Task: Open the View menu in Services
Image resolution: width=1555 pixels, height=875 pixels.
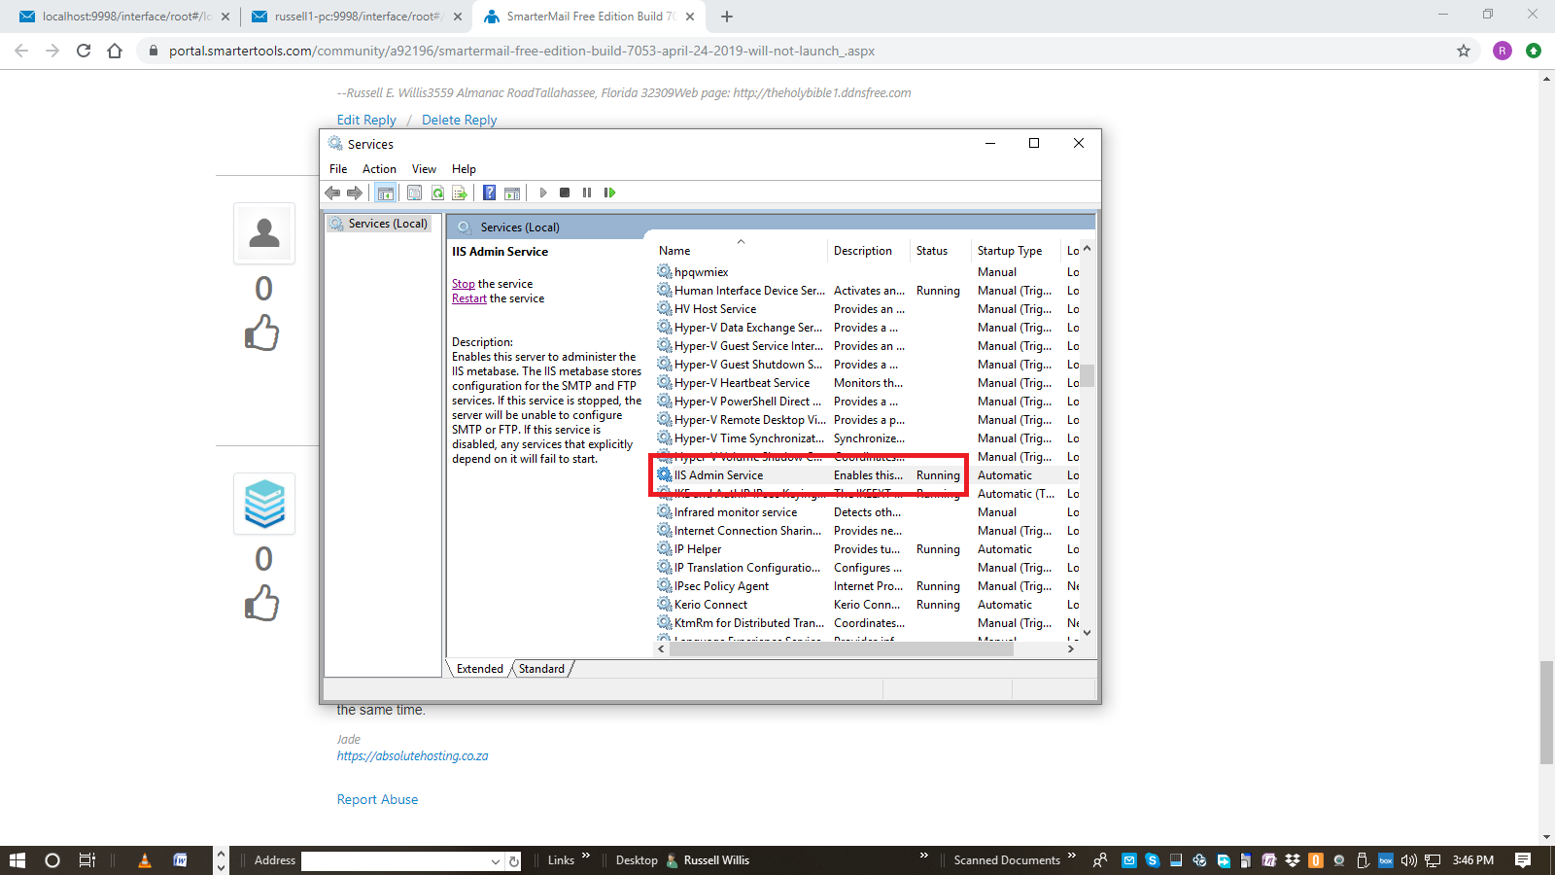Action: tap(424, 169)
